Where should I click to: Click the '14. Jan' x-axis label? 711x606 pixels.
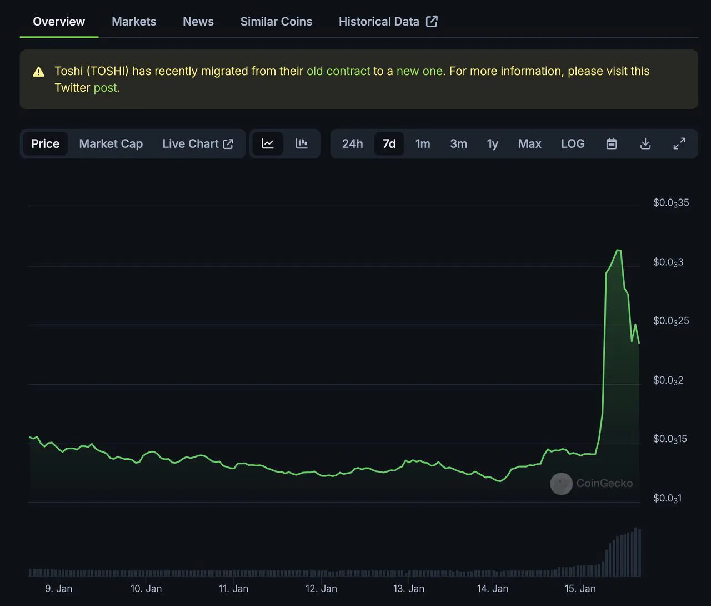click(493, 588)
